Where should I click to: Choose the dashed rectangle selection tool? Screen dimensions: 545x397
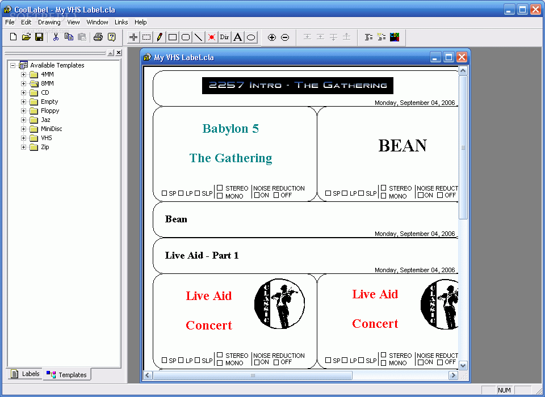146,37
